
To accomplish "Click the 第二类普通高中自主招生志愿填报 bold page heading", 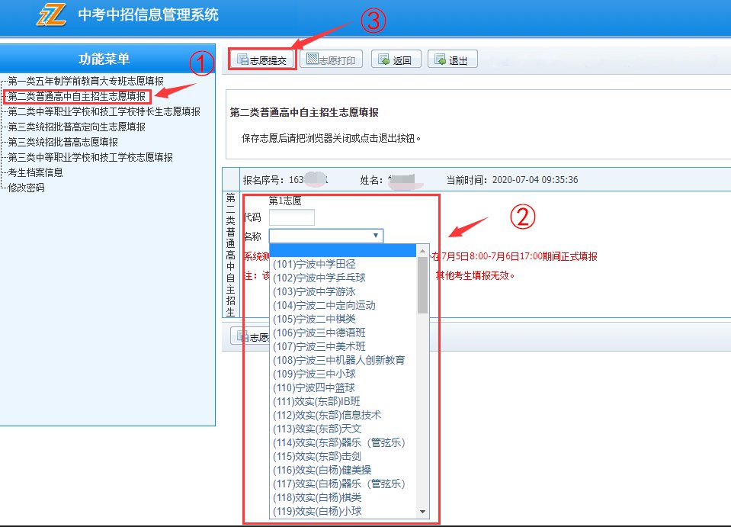I will pyautogui.click(x=304, y=112).
